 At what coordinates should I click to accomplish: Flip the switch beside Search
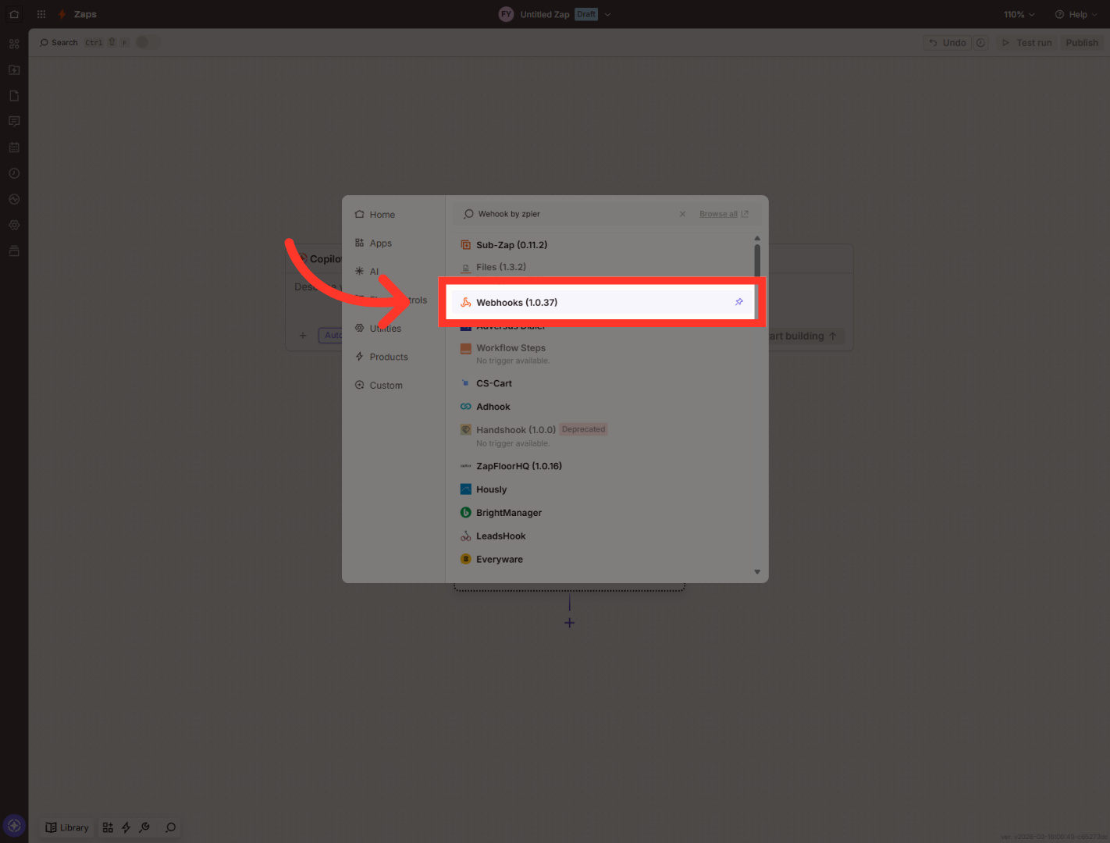click(146, 42)
